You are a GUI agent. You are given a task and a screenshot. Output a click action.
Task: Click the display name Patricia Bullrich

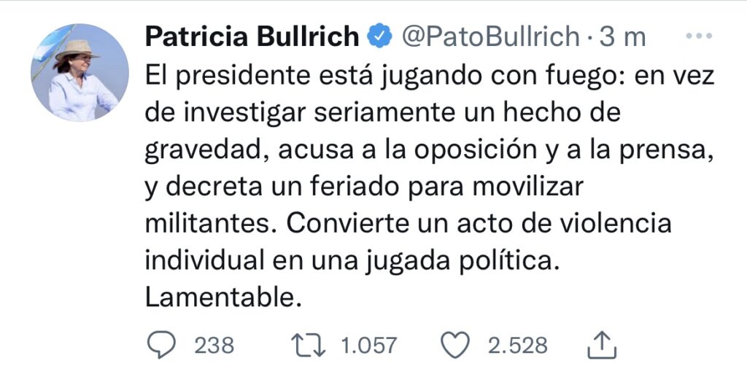(x=252, y=36)
